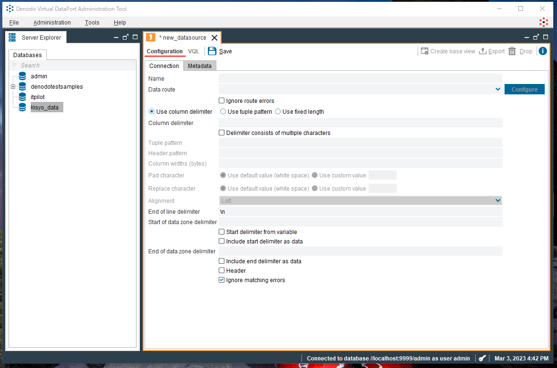This screenshot has width=557, height=368.
Task: Select the kisyo_data database label
Action: 45,107
